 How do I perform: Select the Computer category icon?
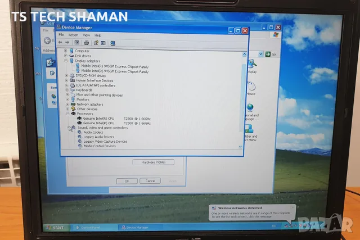coord(71,51)
